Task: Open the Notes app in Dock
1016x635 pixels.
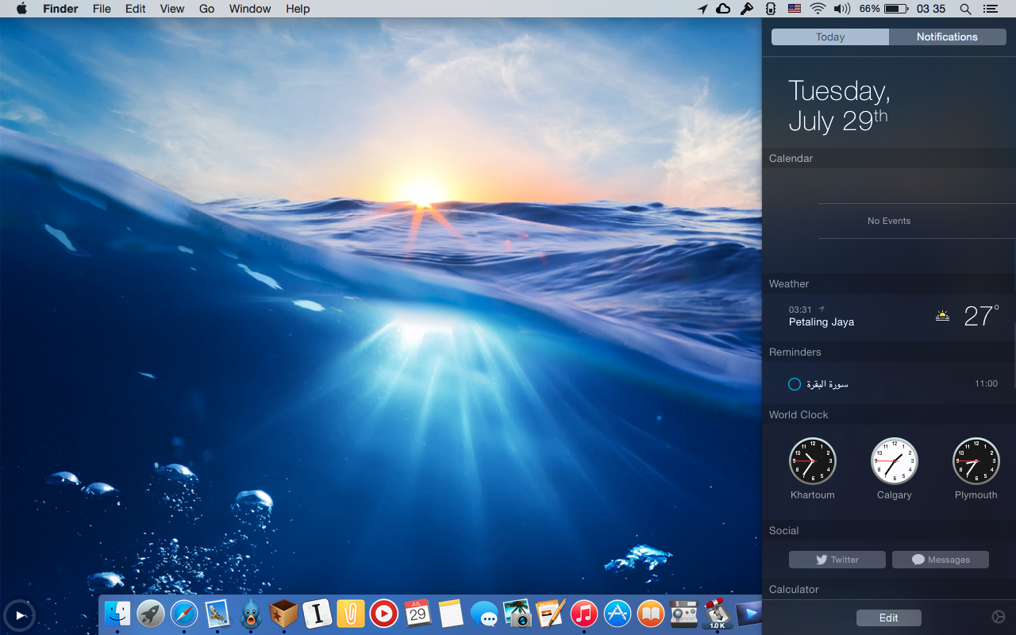Action: pyautogui.click(x=451, y=614)
